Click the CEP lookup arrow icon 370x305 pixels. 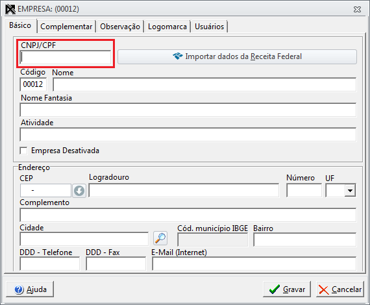[79, 191]
